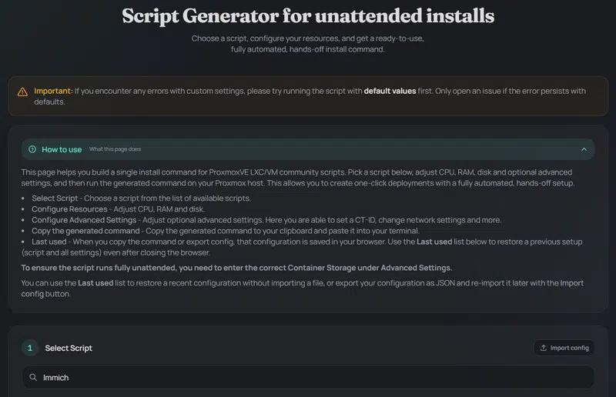
Task: Click the Script Generator for unattended installs title
Action: coord(308,16)
